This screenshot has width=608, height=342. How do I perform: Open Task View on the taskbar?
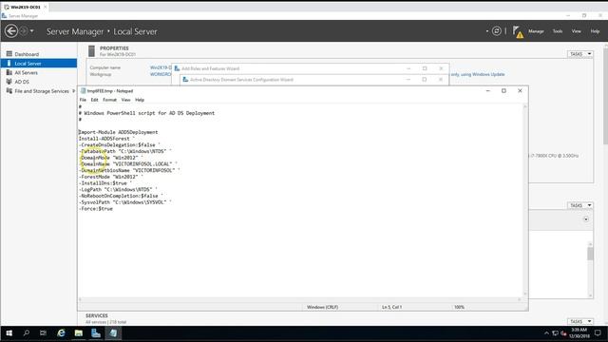[43, 333]
